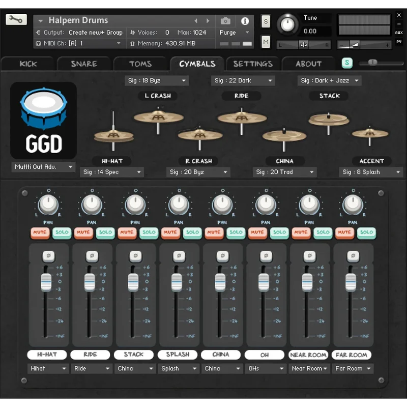
Task: Open the L Crash Sig : 18 Byz dropdown
Action: [157, 81]
